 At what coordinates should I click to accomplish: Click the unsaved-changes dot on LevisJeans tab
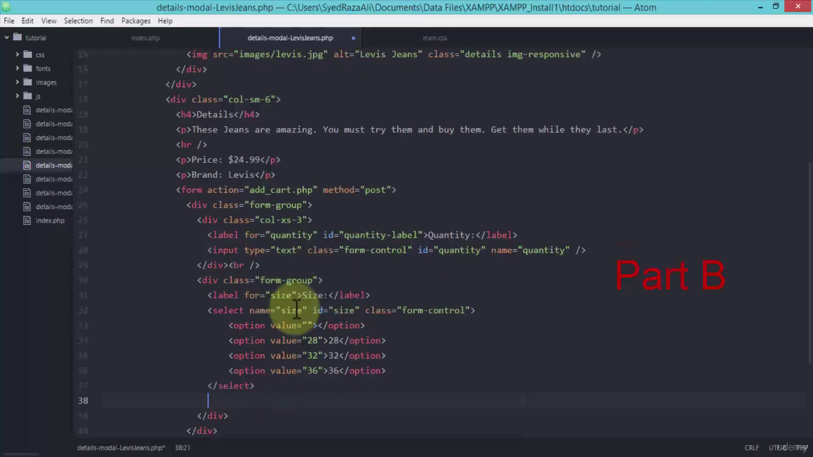point(354,38)
